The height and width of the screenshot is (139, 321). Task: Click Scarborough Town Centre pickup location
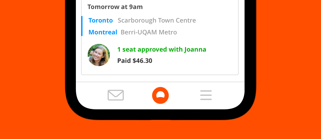(x=157, y=21)
